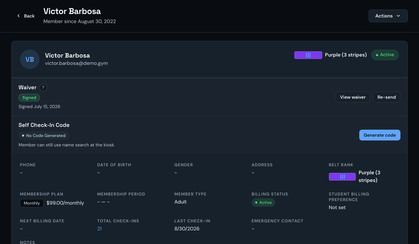Screen dimensions: 419x244
Task: Click the kiosk name search hint text
Action: point(67,145)
